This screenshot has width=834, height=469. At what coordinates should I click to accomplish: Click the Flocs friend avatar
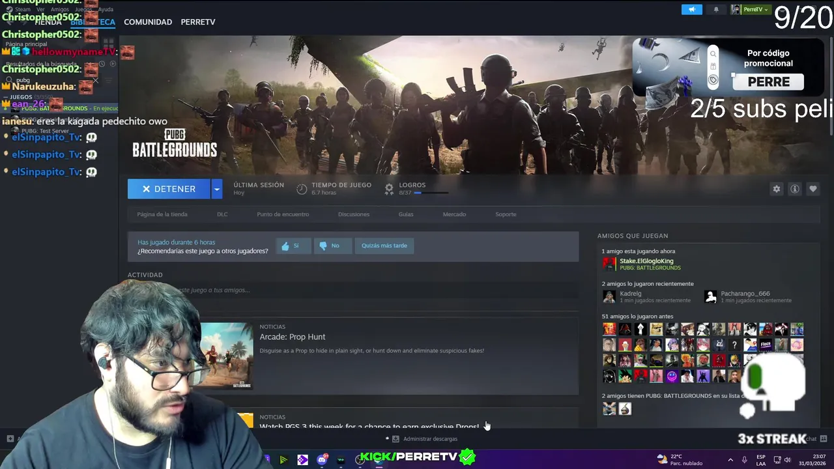point(766,345)
